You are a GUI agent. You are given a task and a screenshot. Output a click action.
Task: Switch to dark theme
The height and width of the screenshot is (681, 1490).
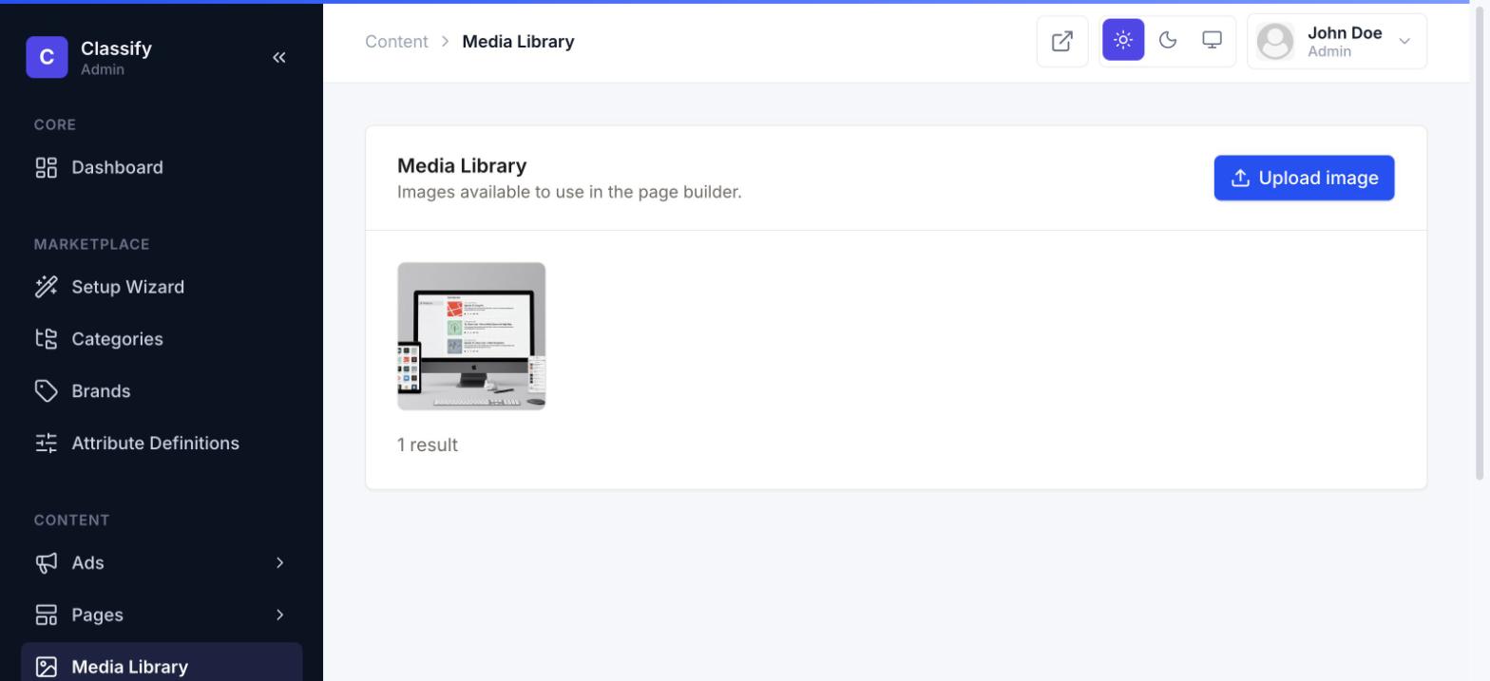pyautogui.click(x=1168, y=40)
